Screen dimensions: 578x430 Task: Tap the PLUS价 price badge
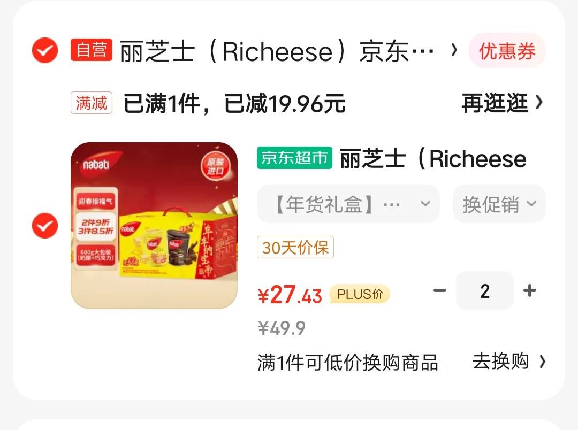pos(360,294)
